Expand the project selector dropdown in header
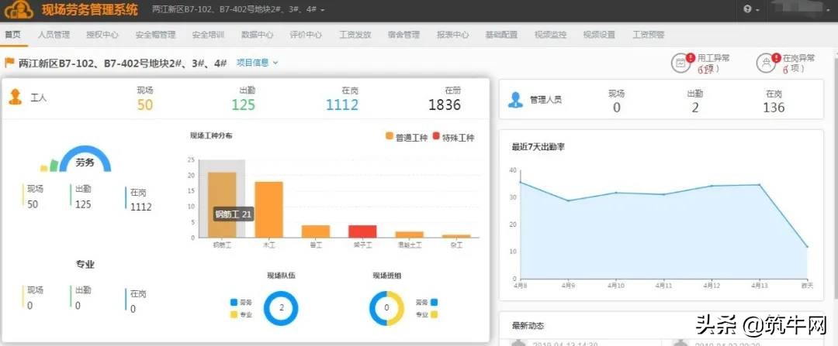This screenshot has width=838, height=346. tap(238, 9)
